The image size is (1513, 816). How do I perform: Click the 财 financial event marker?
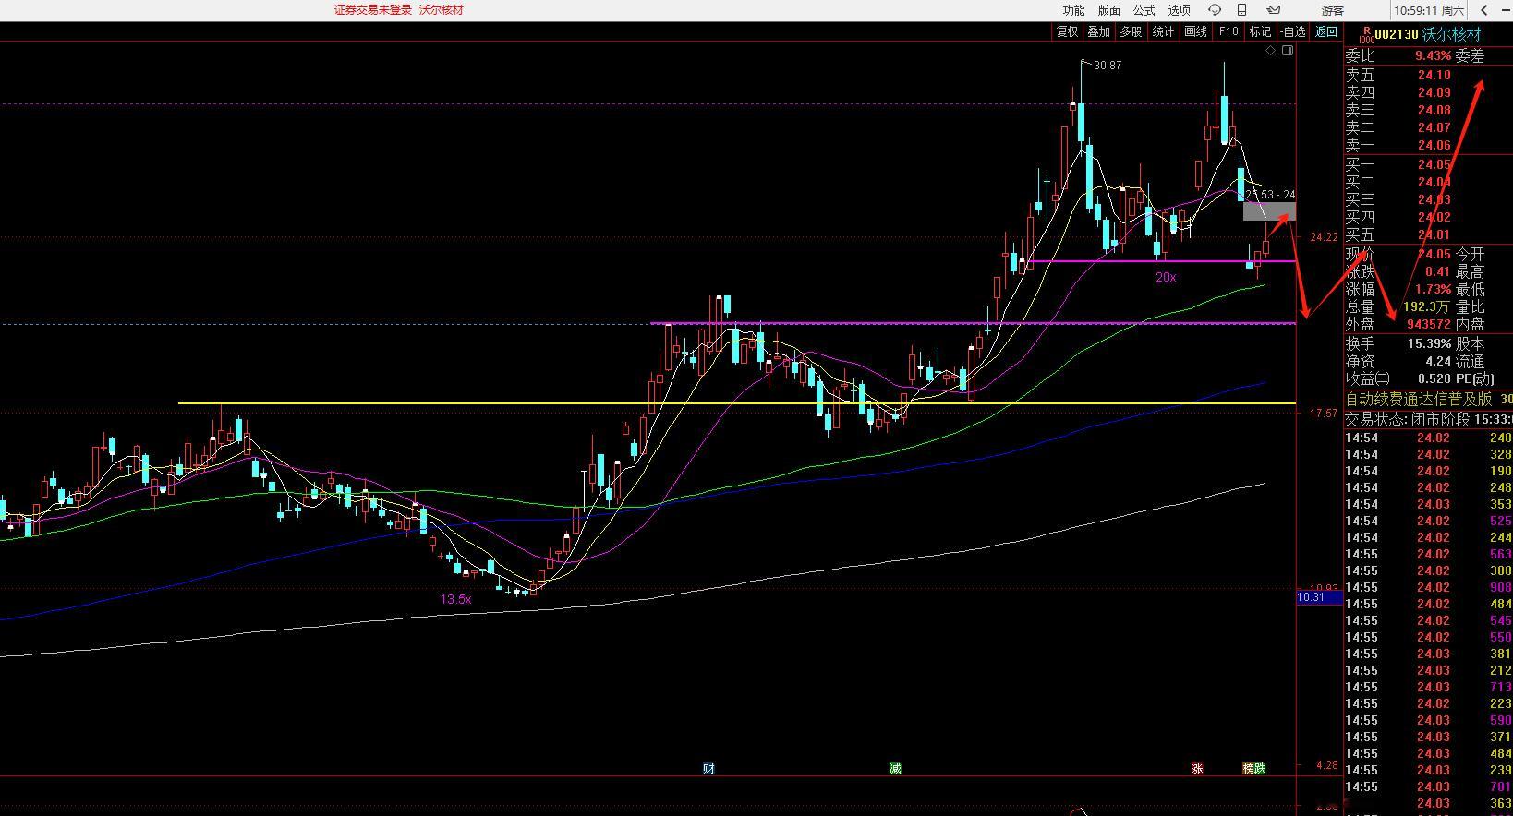[x=708, y=768]
